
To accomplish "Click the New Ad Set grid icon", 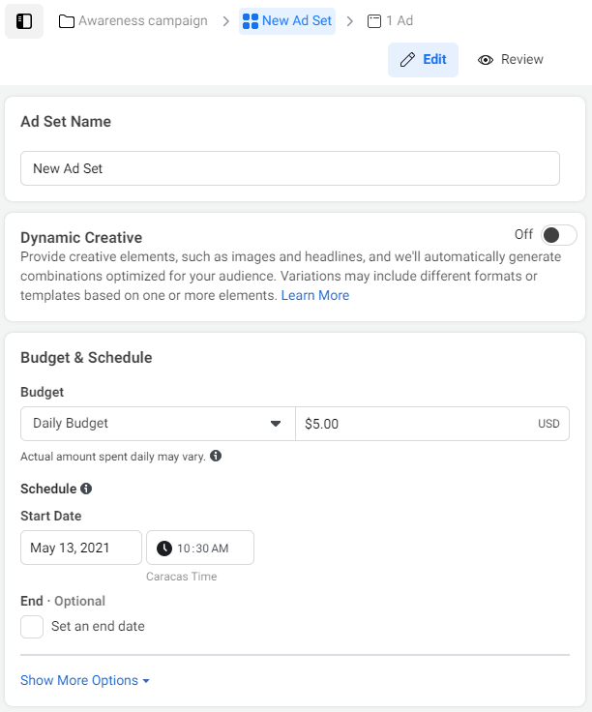I will tap(251, 21).
